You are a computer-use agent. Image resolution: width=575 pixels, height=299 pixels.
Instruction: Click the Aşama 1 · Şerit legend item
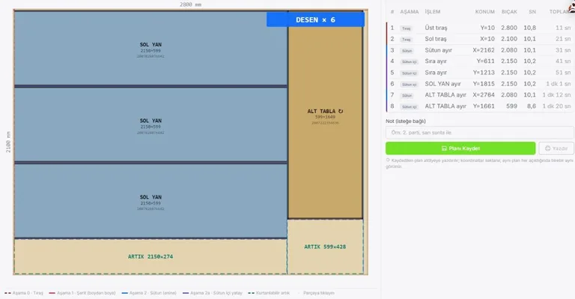82,293
